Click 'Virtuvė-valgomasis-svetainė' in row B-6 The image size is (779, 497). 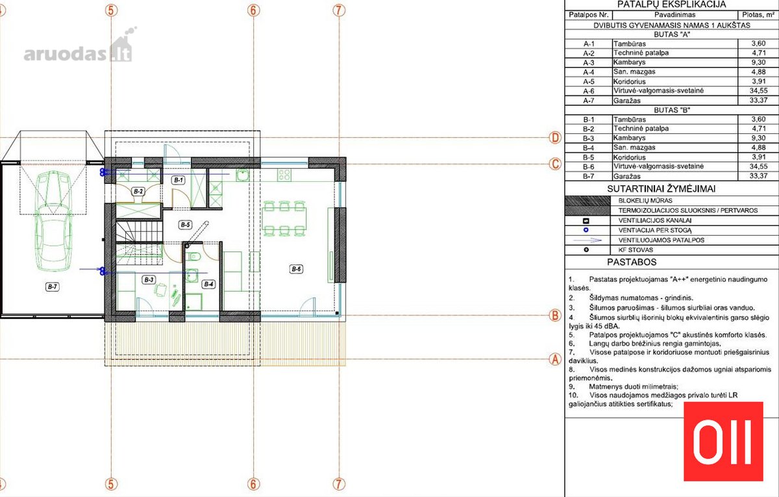click(x=659, y=167)
